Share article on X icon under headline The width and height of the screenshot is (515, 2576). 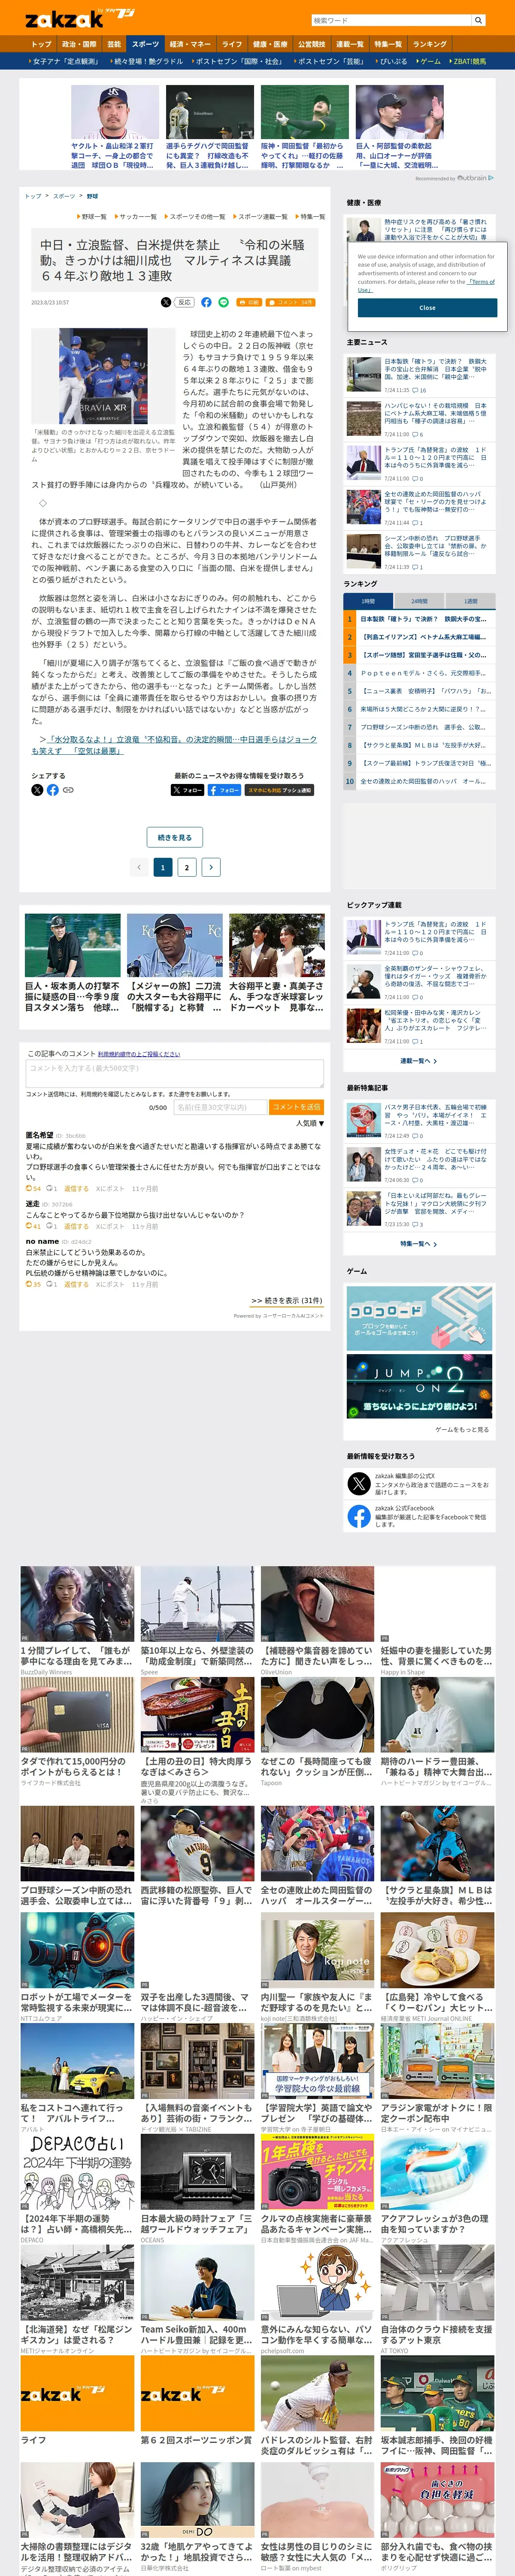[166, 302]
